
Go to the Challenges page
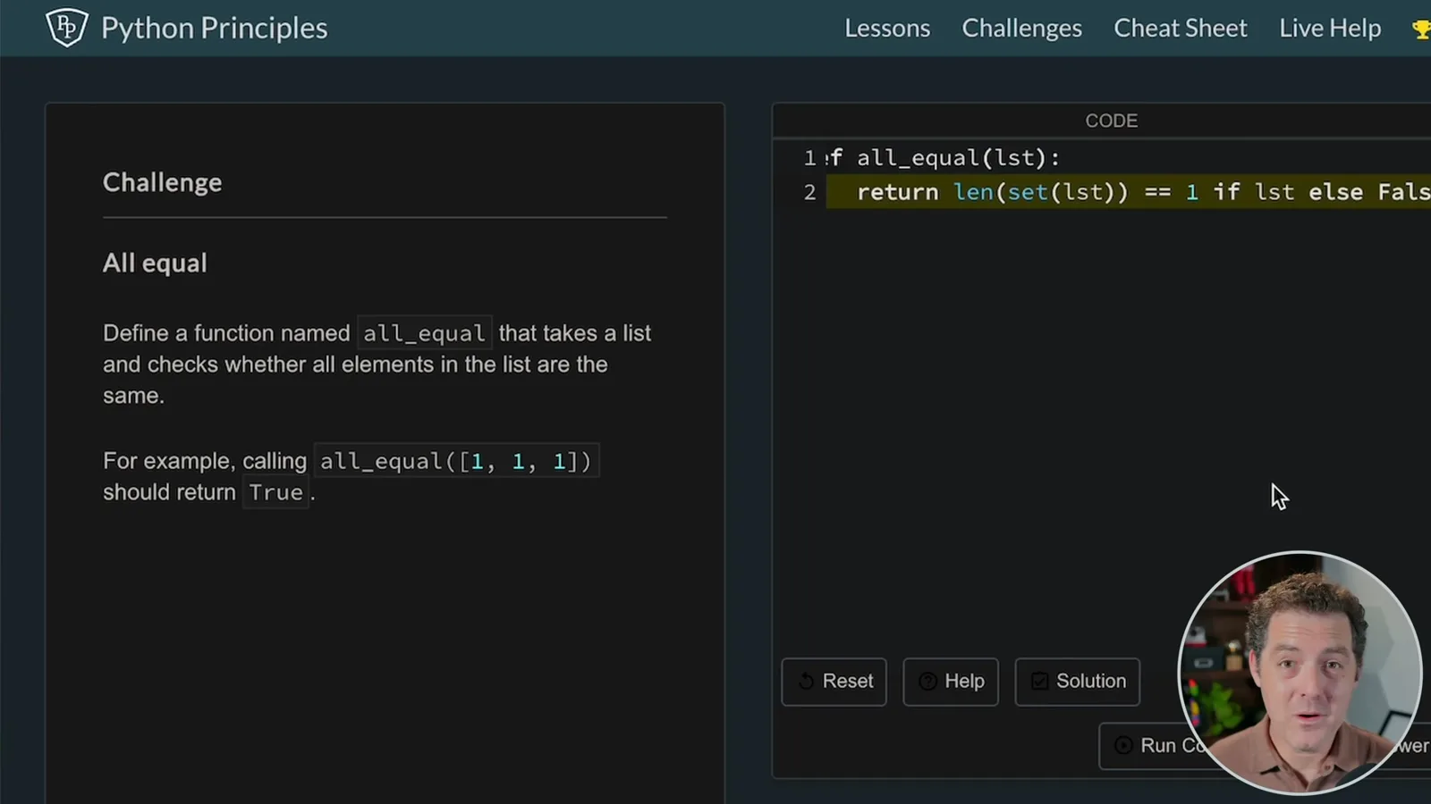click(x=1021, y=29)
